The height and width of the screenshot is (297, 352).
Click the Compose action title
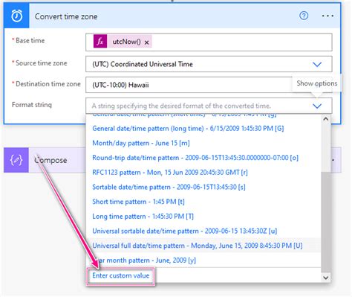(x=50, y=160)
